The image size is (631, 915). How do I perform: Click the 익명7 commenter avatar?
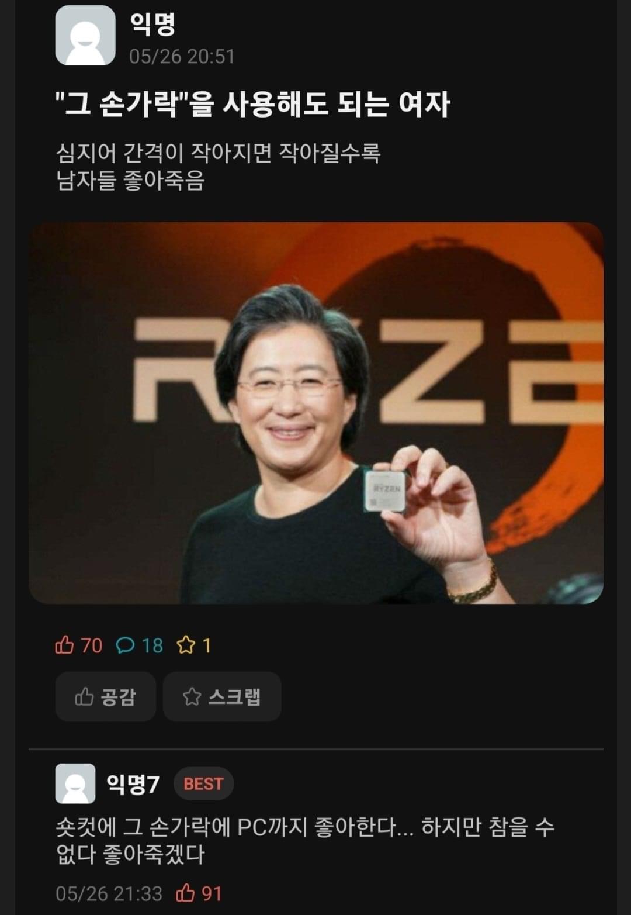pos(75,783)
